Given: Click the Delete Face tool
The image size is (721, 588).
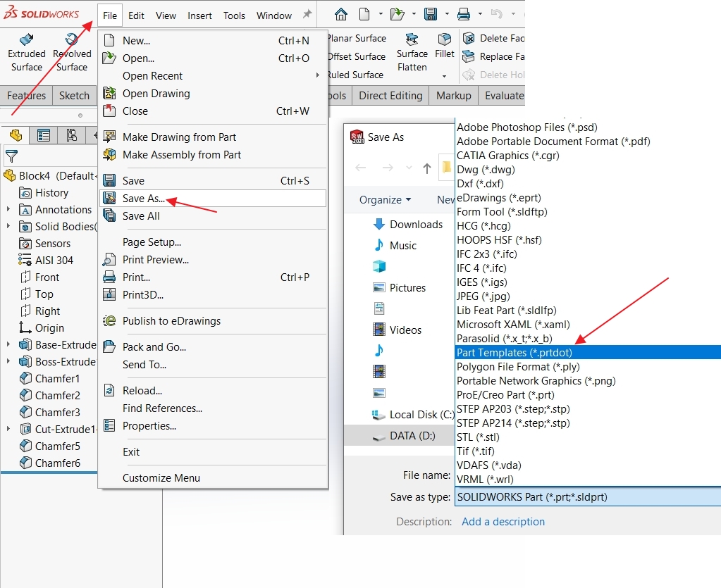Looking at the screenshot, I should pos(494,38).
